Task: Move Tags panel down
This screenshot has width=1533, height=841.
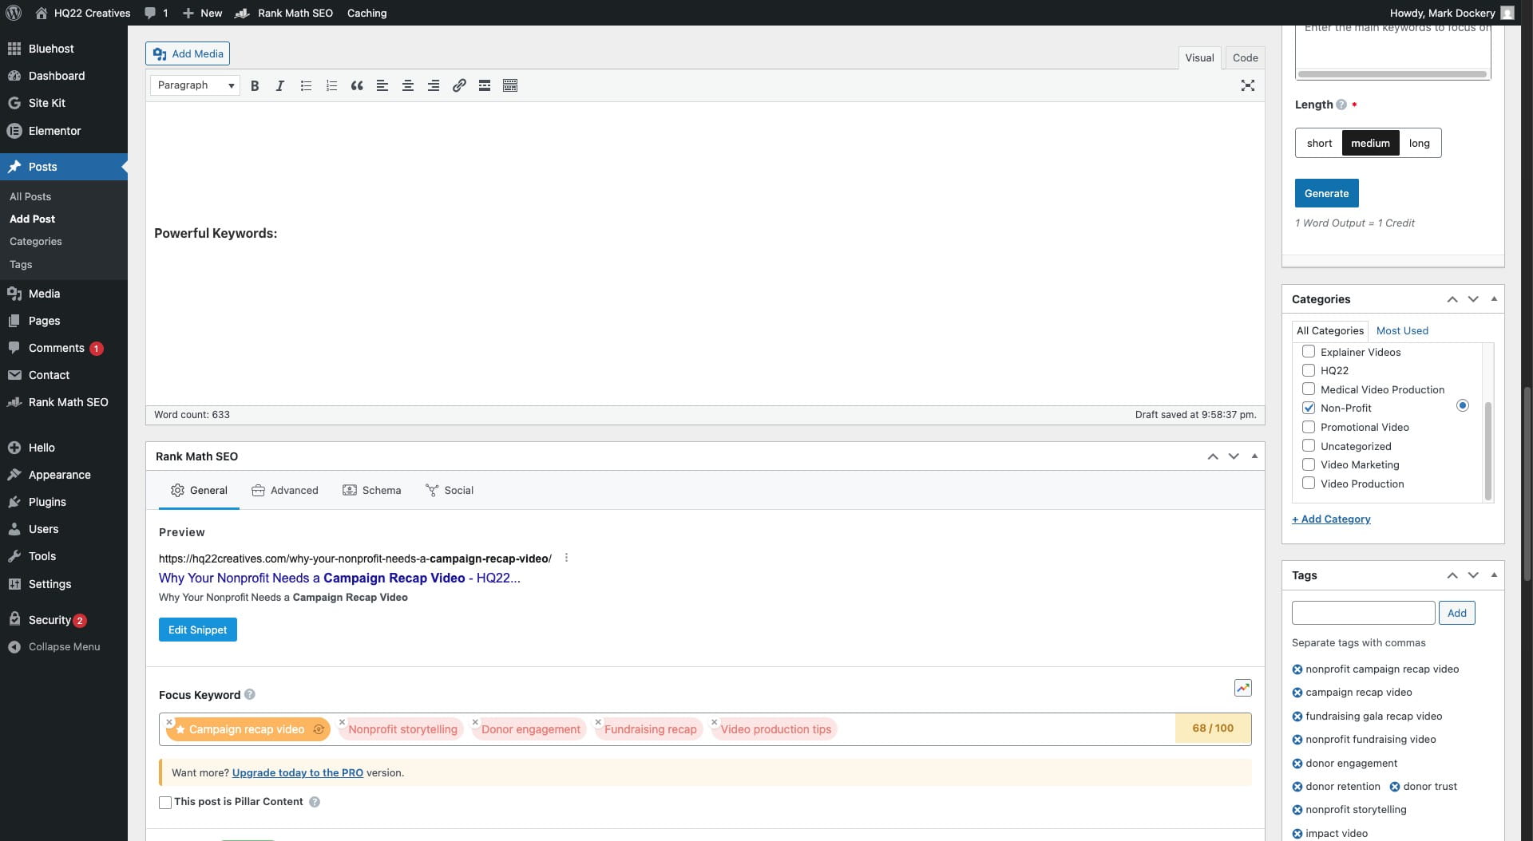Action: (x=1473, y=575)
